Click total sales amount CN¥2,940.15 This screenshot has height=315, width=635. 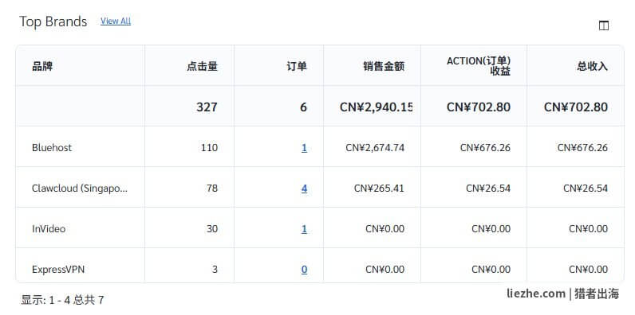(x=377, y=107)
